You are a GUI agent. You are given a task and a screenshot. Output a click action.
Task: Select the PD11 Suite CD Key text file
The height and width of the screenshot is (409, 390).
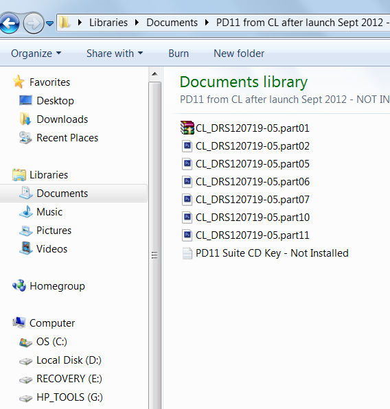coord(265,253)
